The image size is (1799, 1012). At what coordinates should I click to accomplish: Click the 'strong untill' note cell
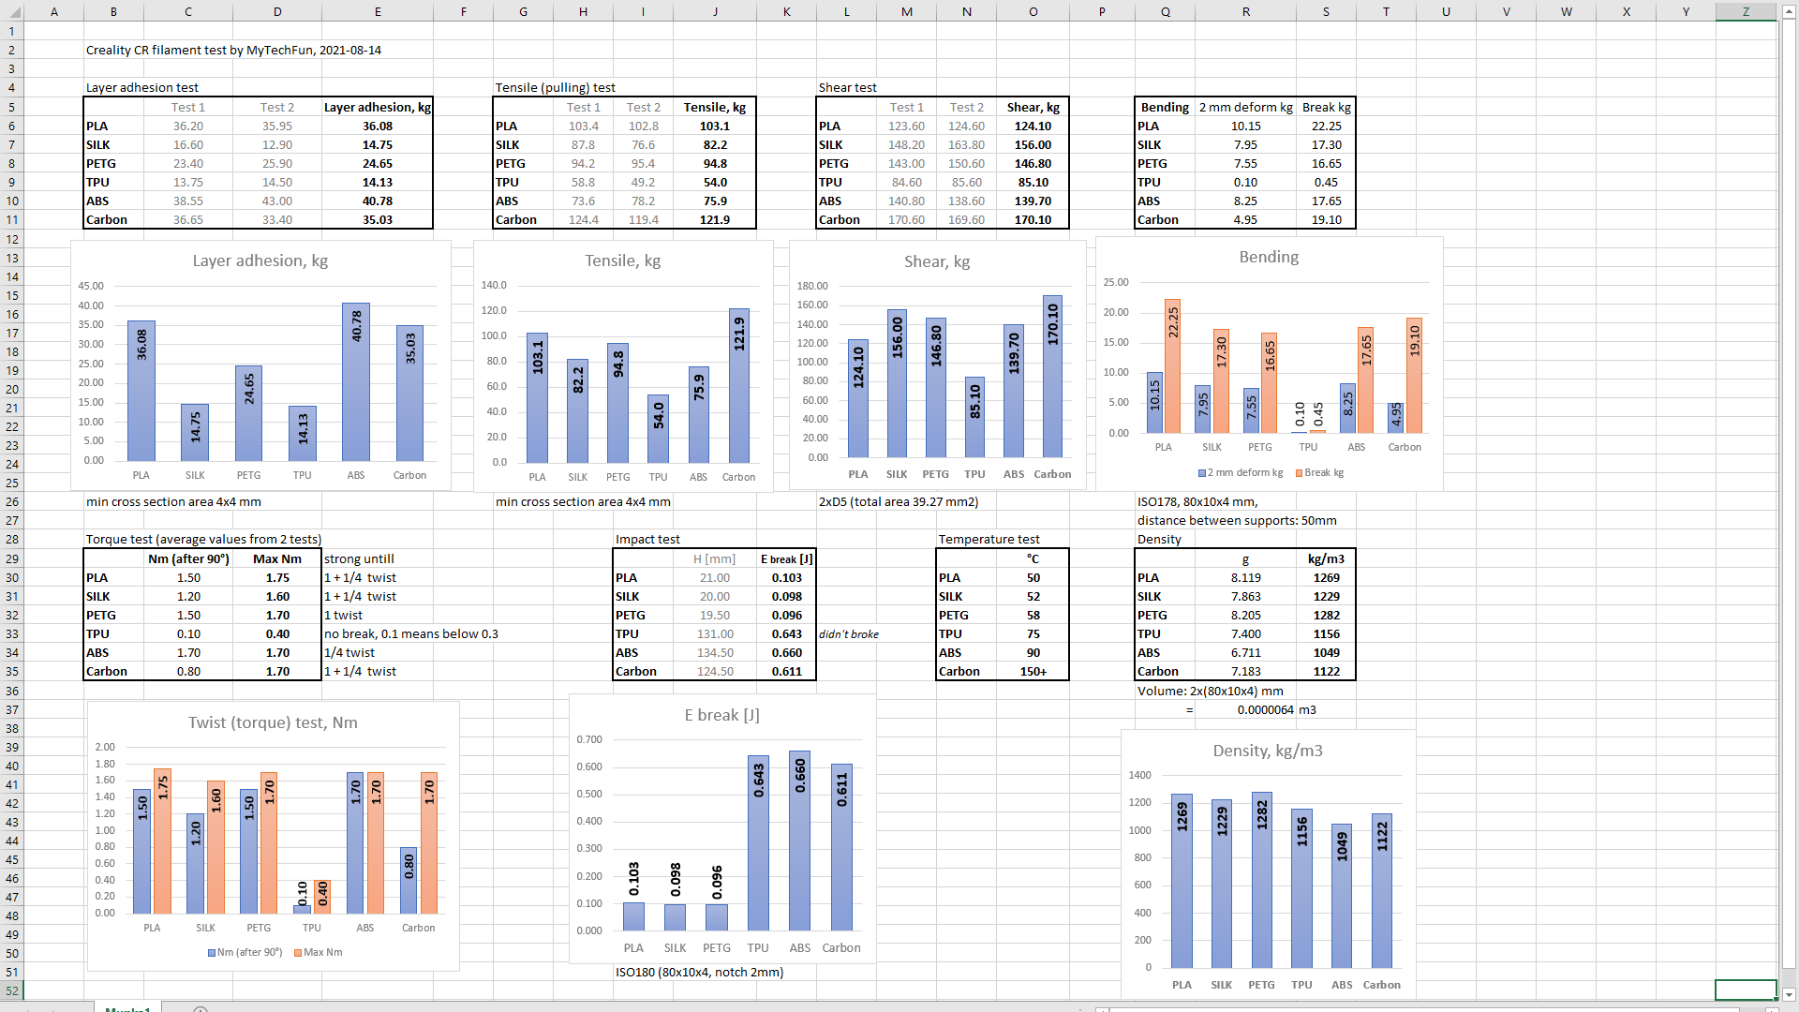359,559
